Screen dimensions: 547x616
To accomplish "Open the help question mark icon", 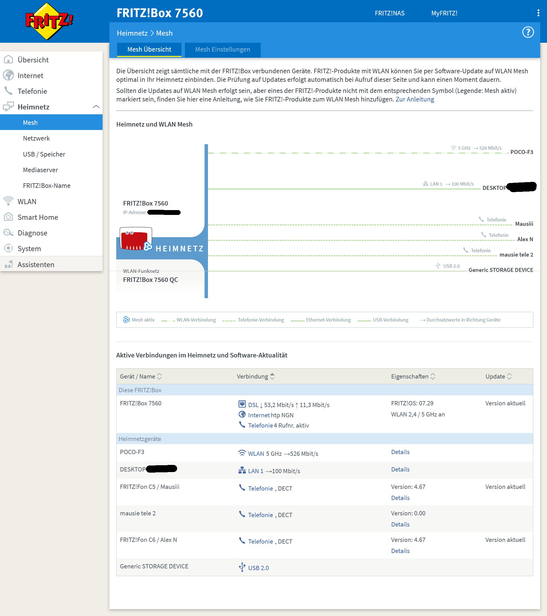I will pos(528,32).
